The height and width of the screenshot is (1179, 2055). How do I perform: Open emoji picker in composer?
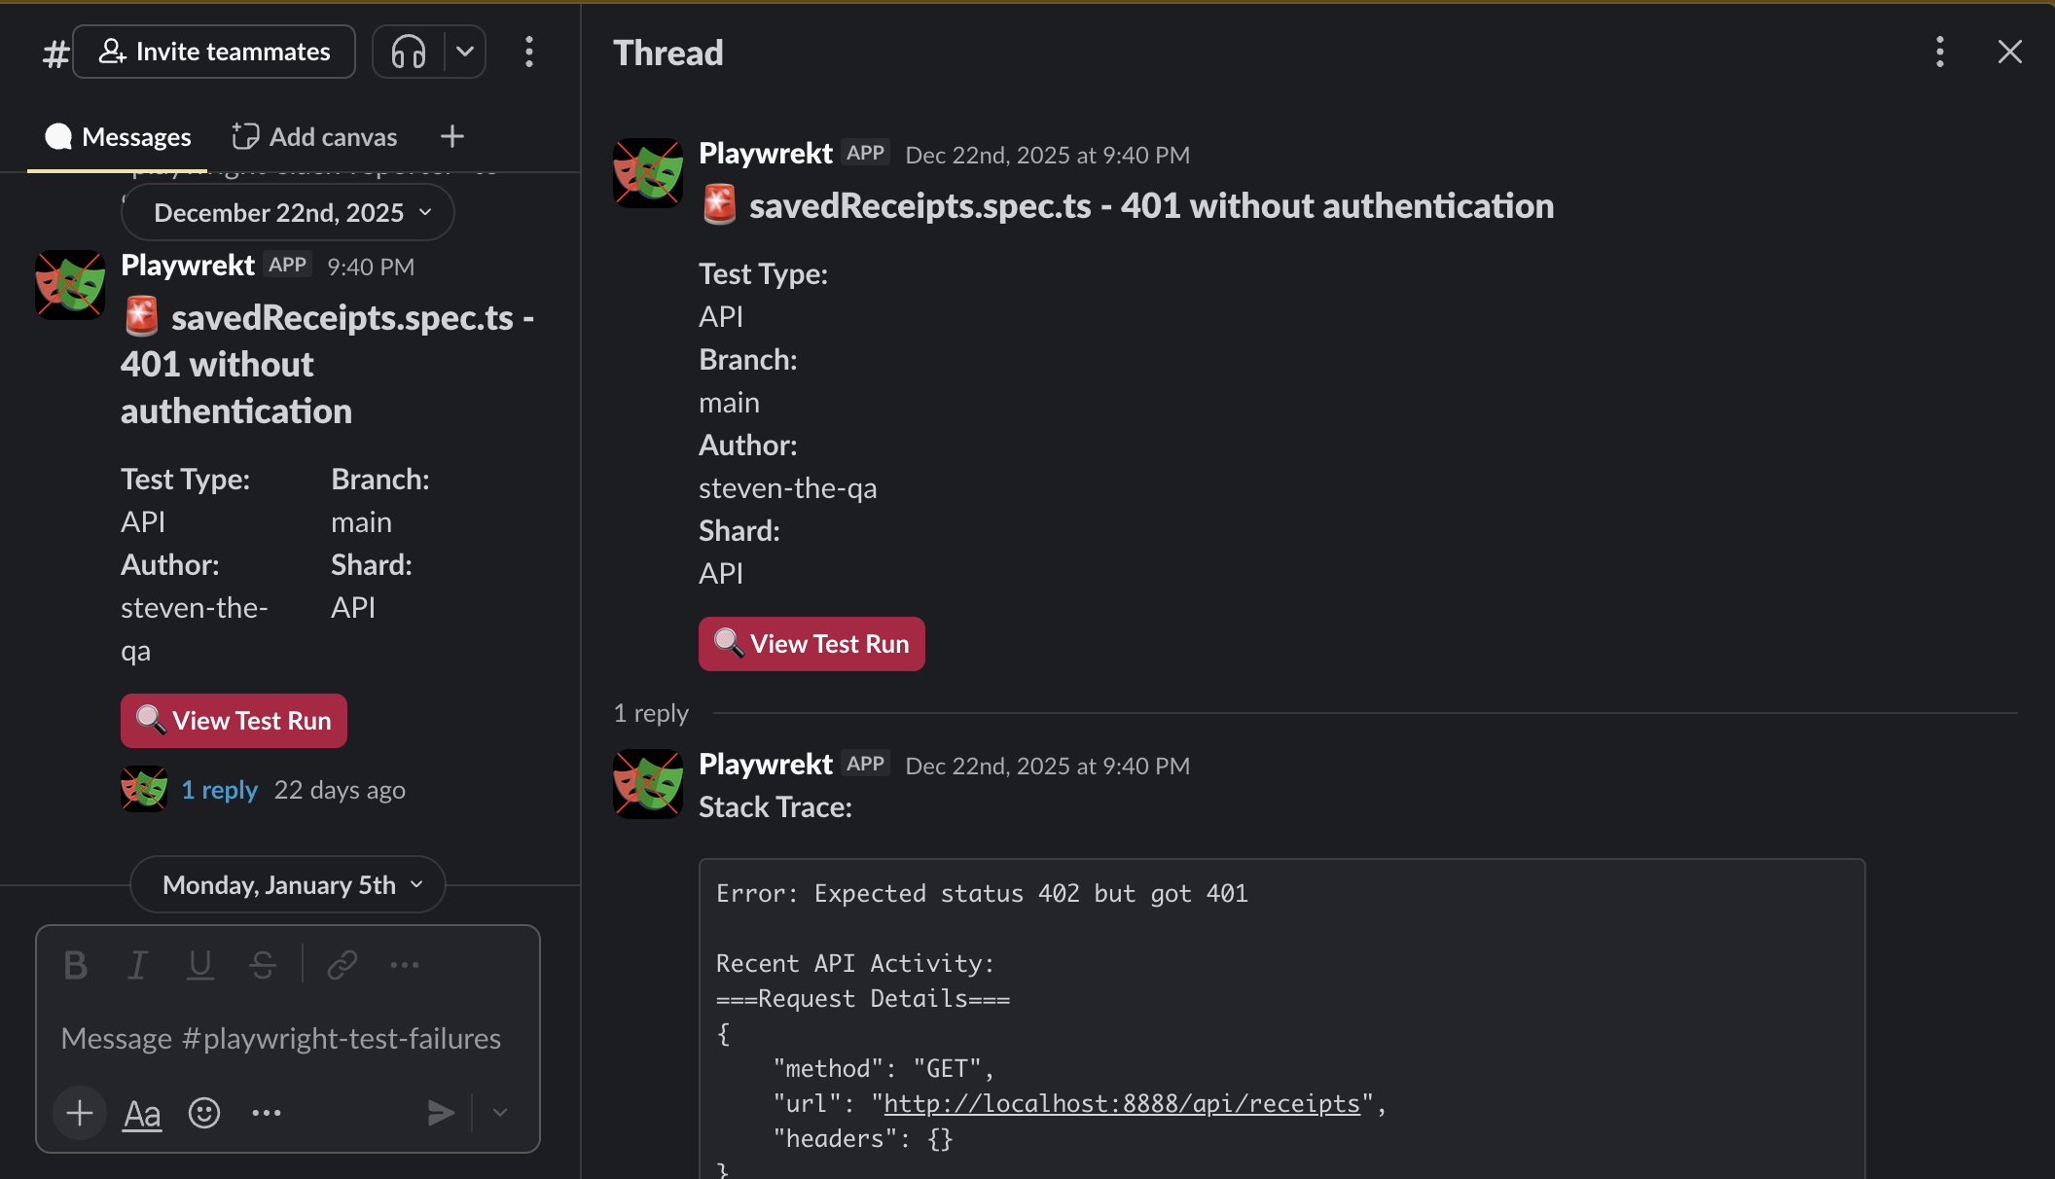tap(204, 1113)
